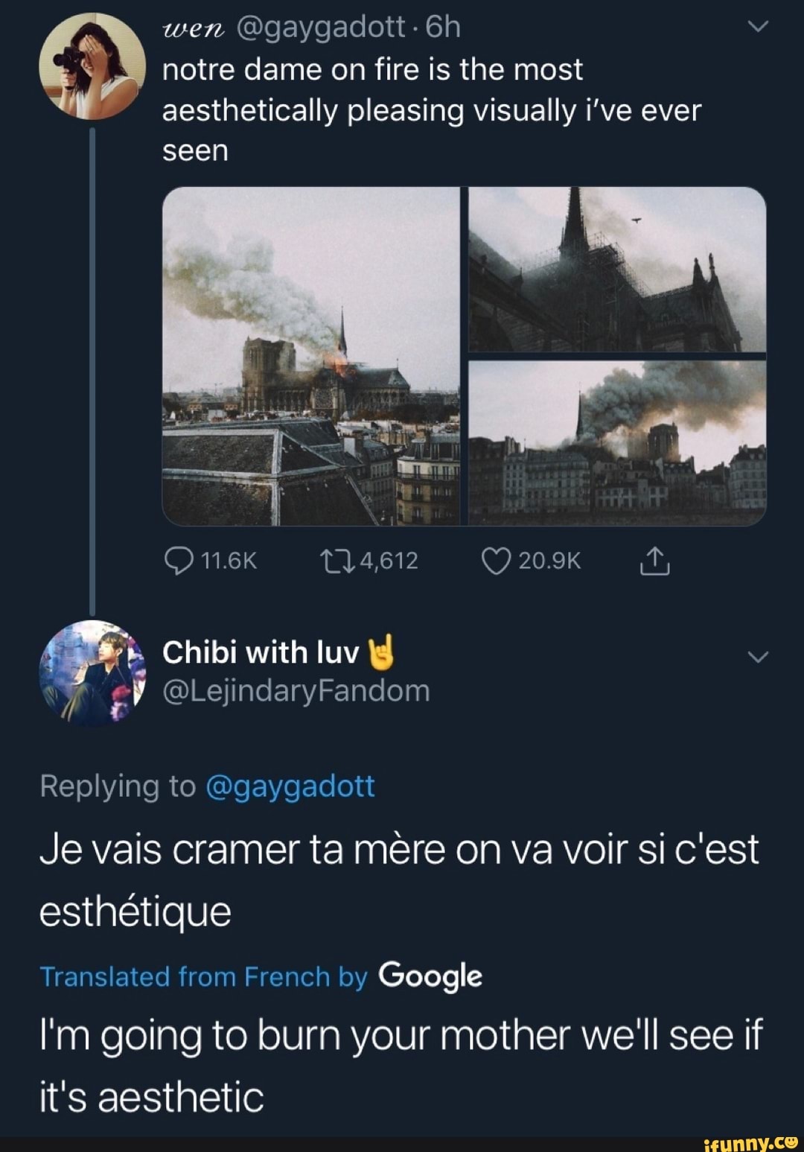Open the @LejindaryFandom handle

tap(296, 691)
